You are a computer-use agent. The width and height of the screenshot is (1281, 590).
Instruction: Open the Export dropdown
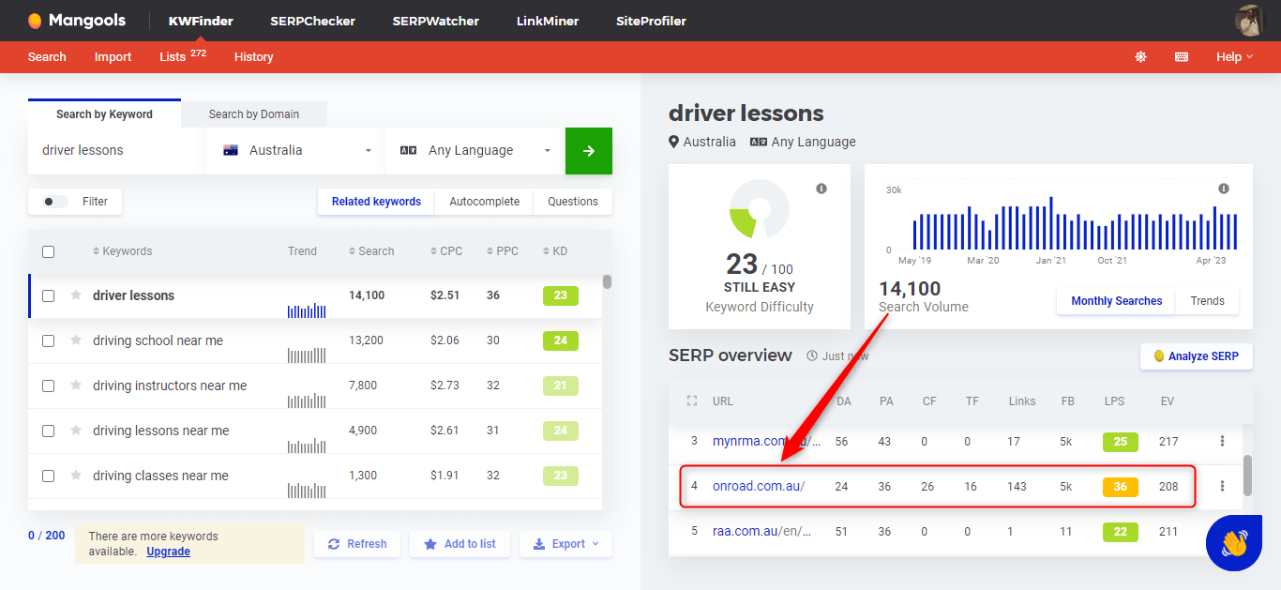(x=565, y=544)
